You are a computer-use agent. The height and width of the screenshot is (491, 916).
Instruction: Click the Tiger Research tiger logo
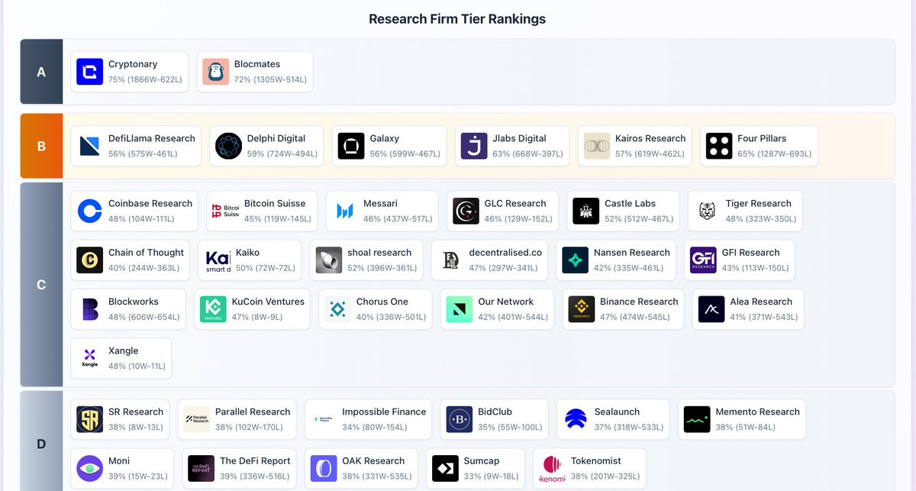(x=707, y=211)
